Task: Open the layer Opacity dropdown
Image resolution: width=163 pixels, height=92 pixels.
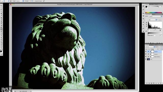Action: (x=162, y=47)
